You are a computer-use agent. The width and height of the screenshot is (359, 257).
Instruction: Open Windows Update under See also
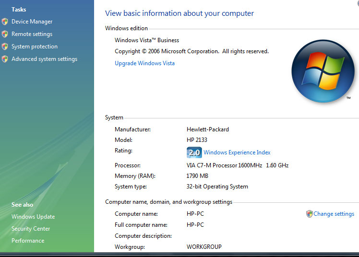point(33,217)
